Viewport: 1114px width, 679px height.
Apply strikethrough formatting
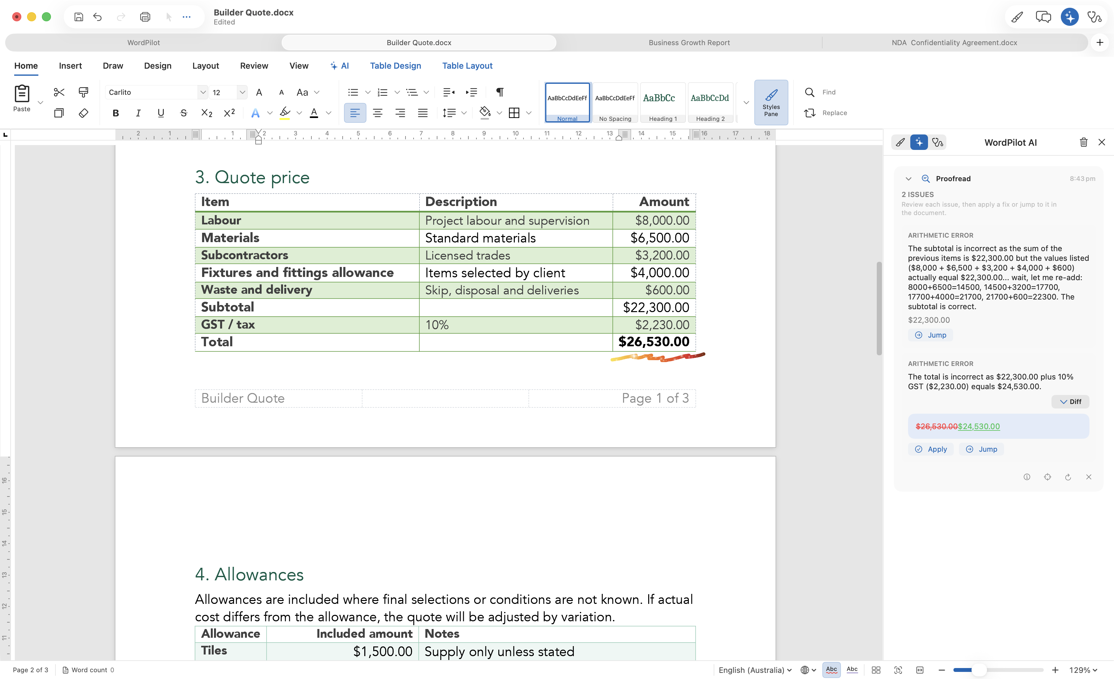183,113
